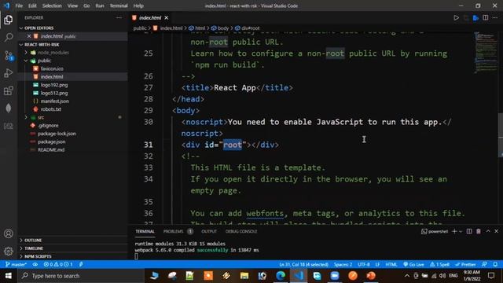Screen dimensions: 503x283
Task: Open the Accounts icon in activity bar
Action: (x=9, y=233)
